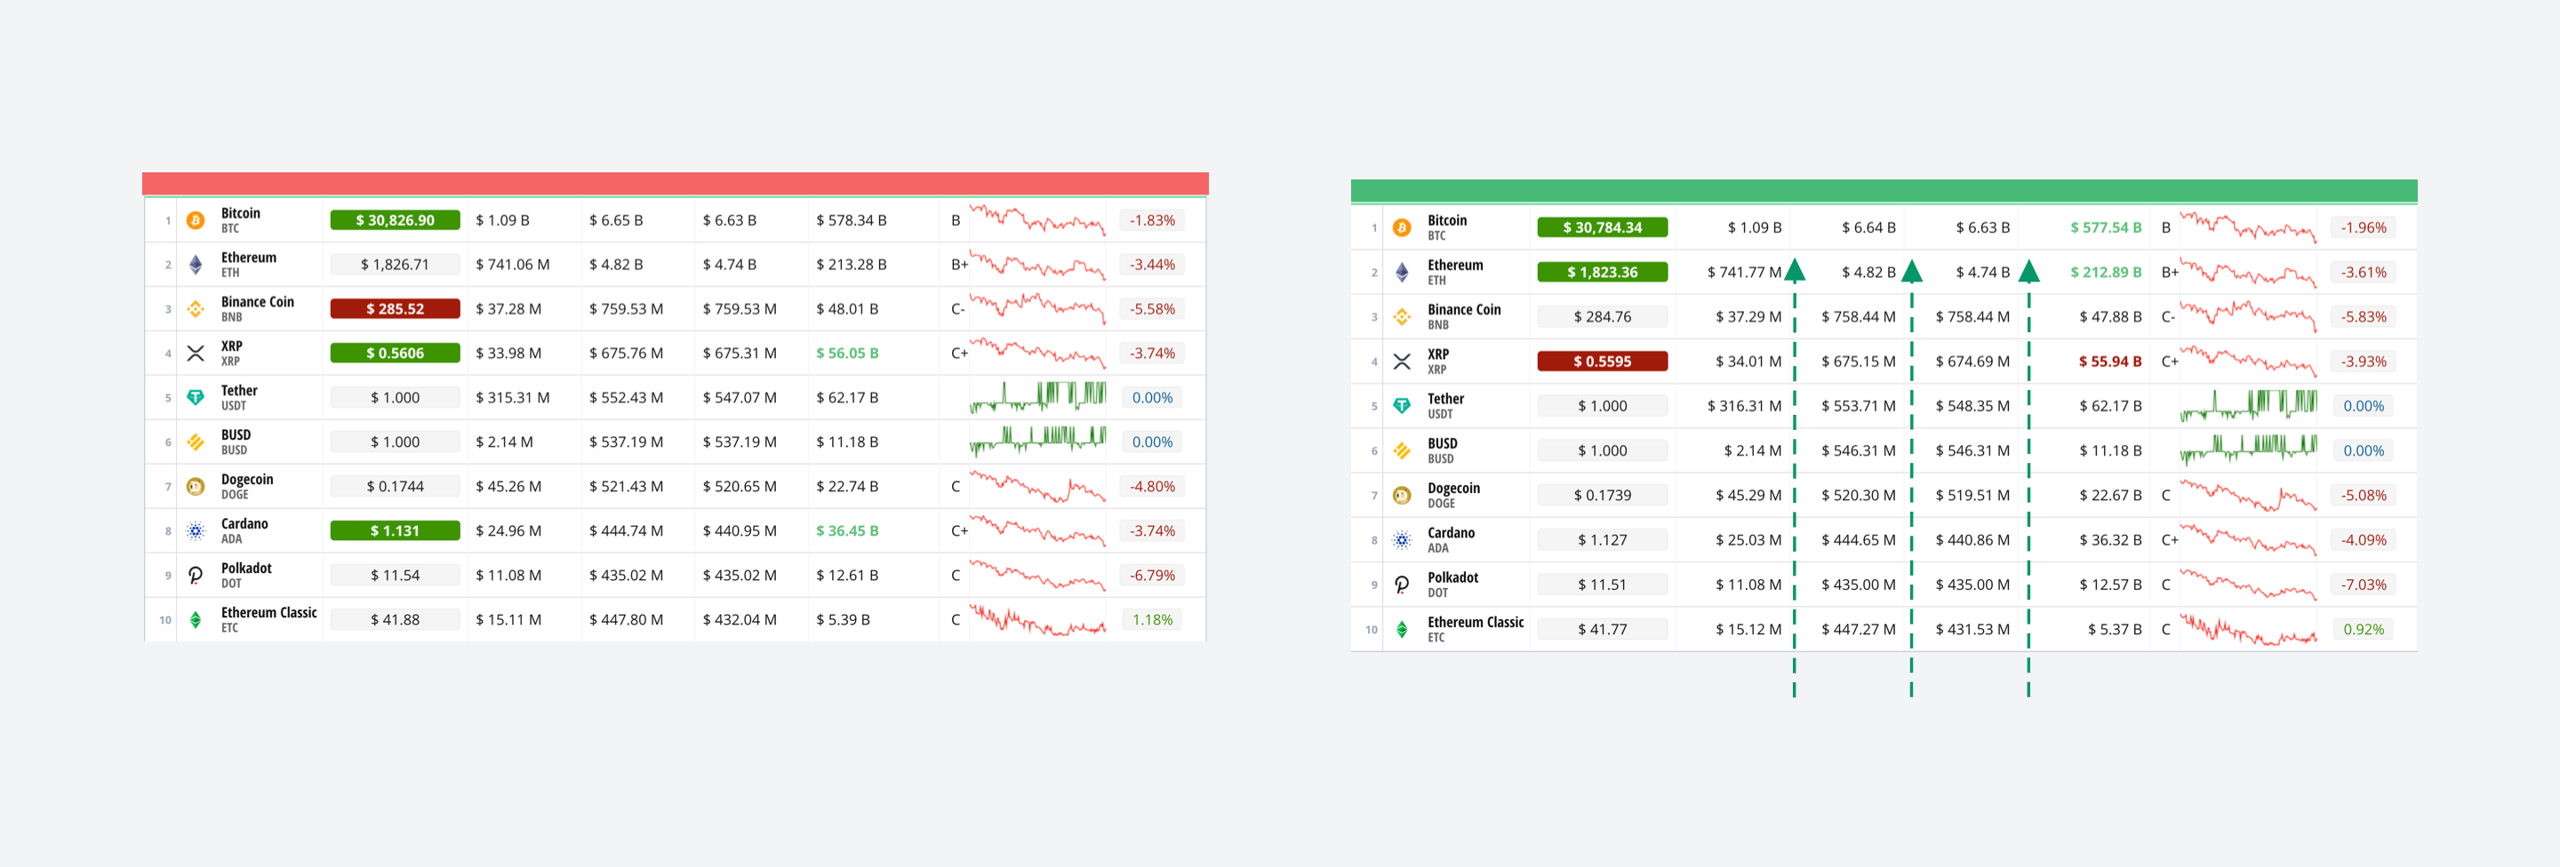Click the Ethereum diamond icon in left table
This screenshot has width=2560, height=867.
pyautogui.click(x=196, y=266)
